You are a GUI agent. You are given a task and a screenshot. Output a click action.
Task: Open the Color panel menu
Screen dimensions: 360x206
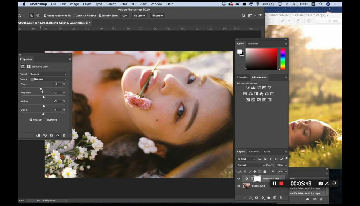286,44
